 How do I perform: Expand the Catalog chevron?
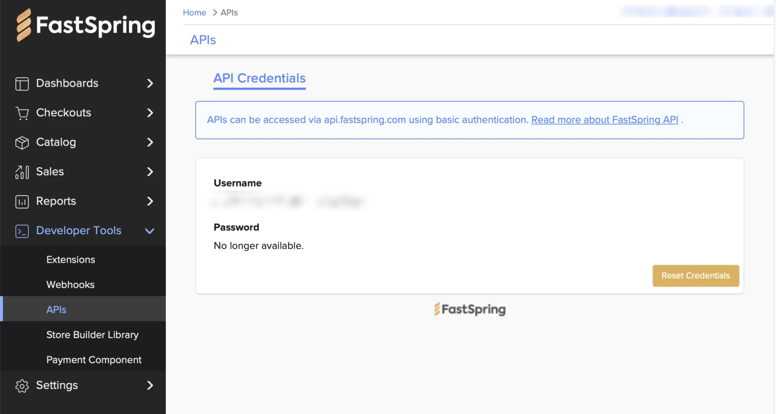point(150,142)
